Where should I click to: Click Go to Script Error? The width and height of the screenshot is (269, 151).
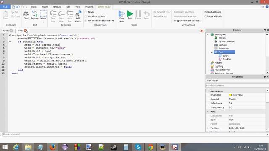click(x=162, y=12)
